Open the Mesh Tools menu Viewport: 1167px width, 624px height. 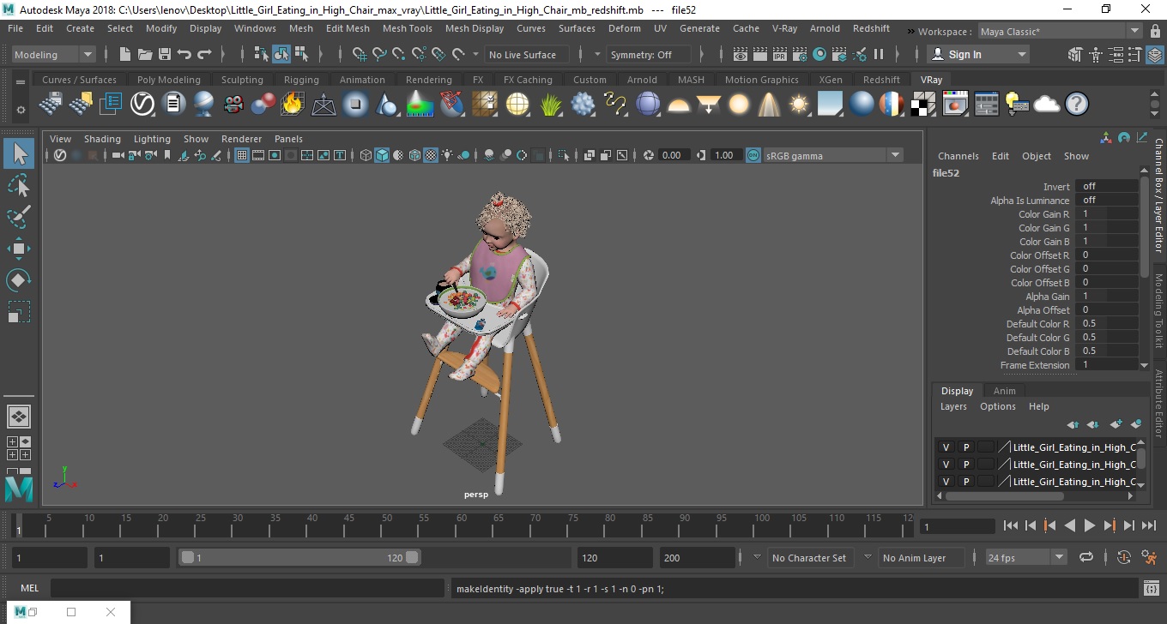(x=407, y=28)
